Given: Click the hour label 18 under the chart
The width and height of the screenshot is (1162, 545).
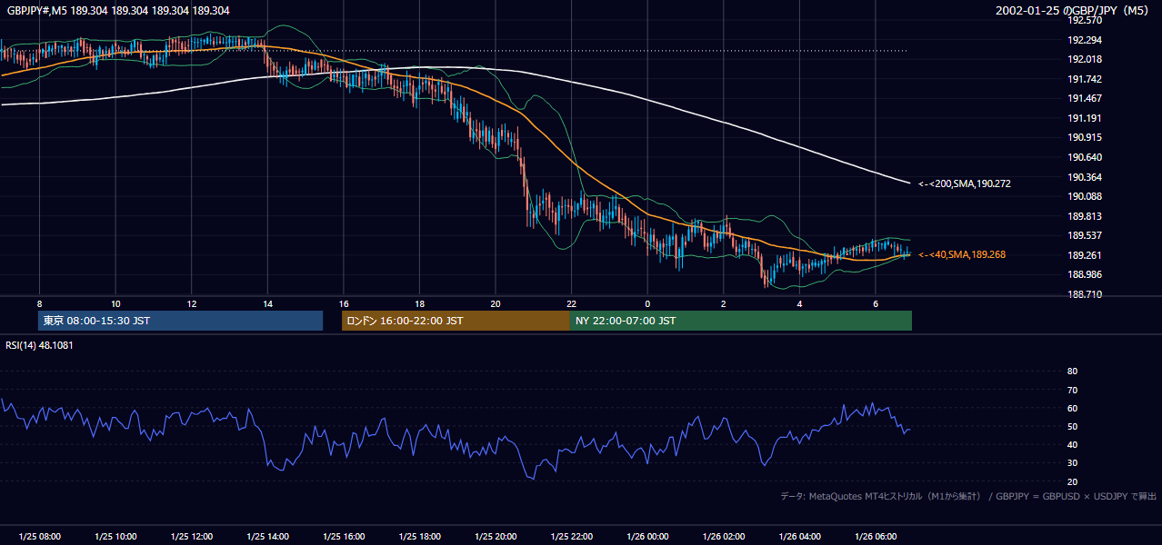Looking at the screenshot, I should (419, 303).
